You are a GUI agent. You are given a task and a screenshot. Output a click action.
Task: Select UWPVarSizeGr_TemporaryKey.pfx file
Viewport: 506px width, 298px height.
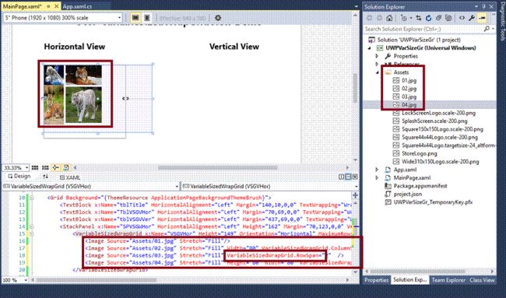pyautogui.click(x=433, y=202)
